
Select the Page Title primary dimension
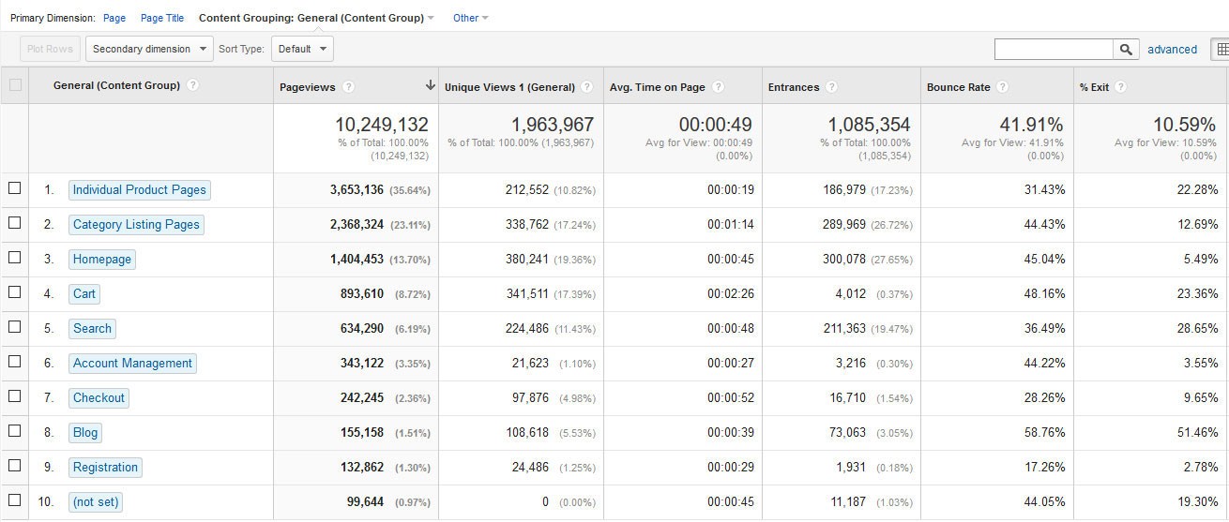click(162, 18)
